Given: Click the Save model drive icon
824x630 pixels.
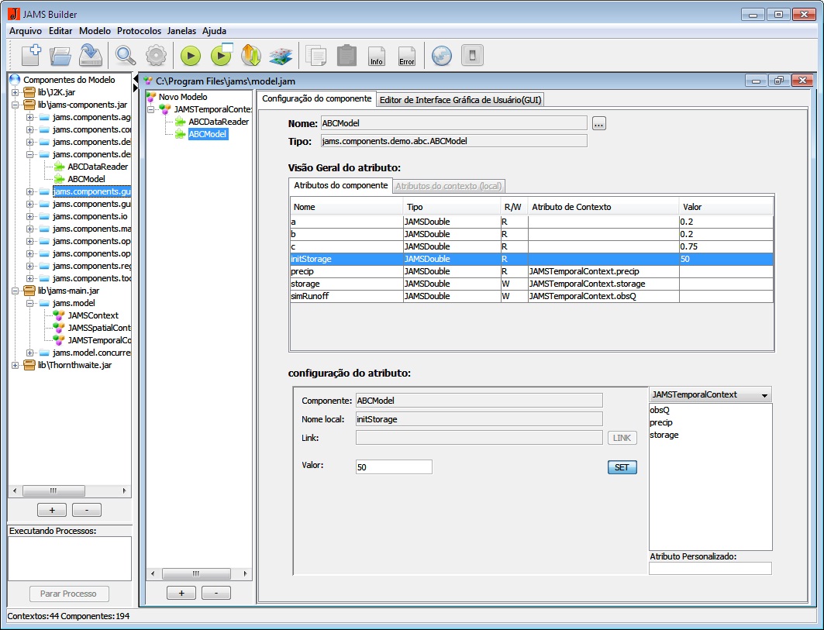Looking at the screenshot, I should (x=91, y=56).
